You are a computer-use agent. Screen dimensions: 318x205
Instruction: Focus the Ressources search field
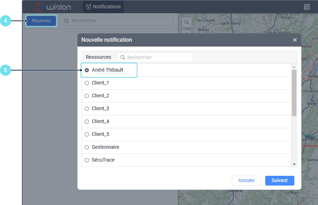(x=159, y=57)
